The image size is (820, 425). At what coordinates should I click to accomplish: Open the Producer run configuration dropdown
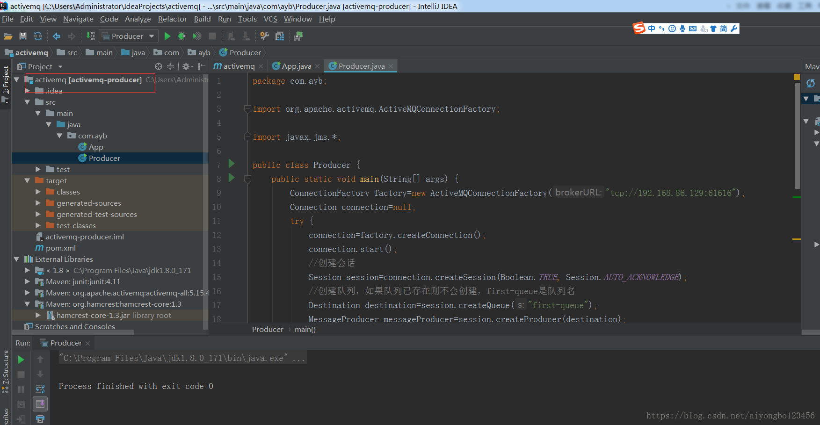(x=129, y=36)
